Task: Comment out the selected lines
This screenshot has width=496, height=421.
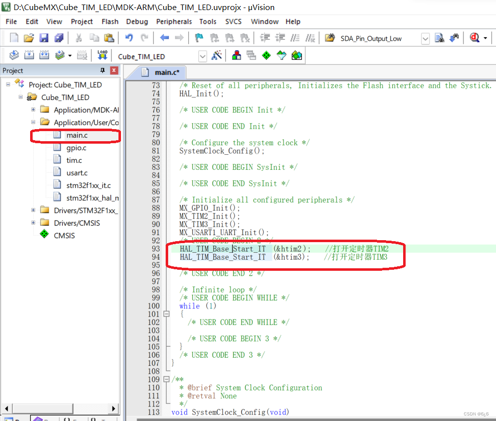Action: point(295,38)
